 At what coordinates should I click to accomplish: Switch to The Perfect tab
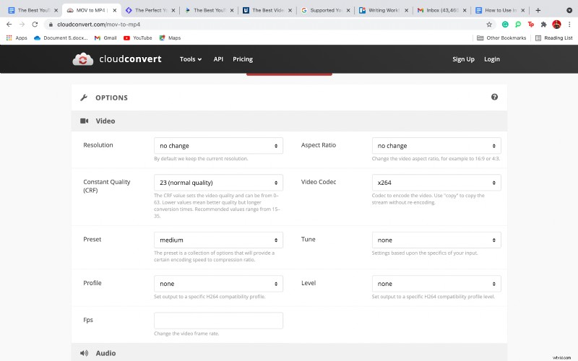click(150, 10)
